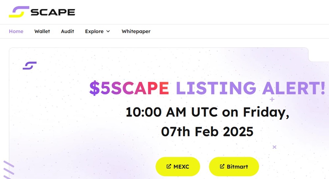Select Audit in the navigation bar
This screenshot has width=329, height=179.
click(x=67, y=31)
